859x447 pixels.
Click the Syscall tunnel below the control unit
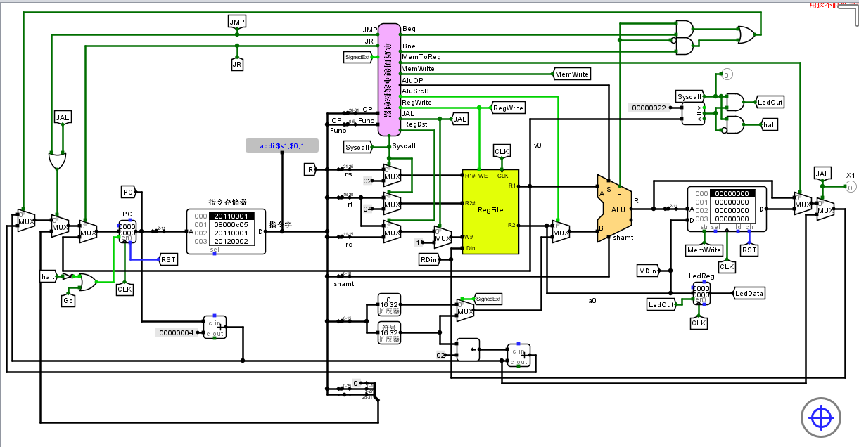tap(357, 147)
